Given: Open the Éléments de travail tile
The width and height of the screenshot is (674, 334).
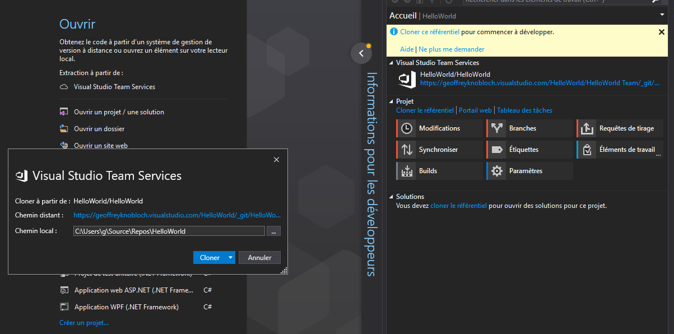Looking at the screenshot, I should 620,150.
